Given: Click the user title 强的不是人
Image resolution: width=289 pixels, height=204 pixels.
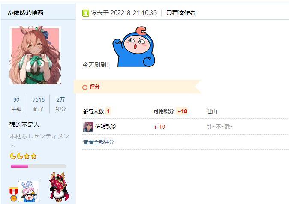Looking at the screenshot, I should pyautogui.click(x=24, y=125).
